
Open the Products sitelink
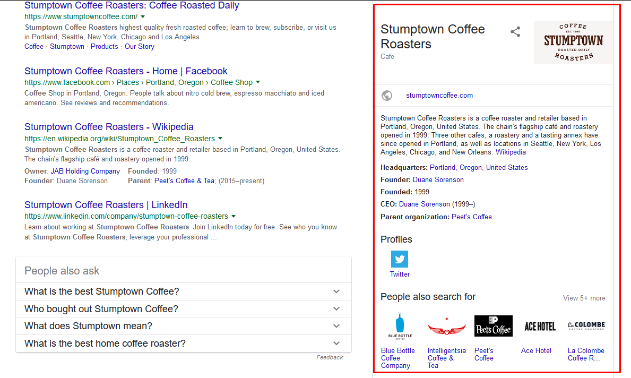point(104,47)
